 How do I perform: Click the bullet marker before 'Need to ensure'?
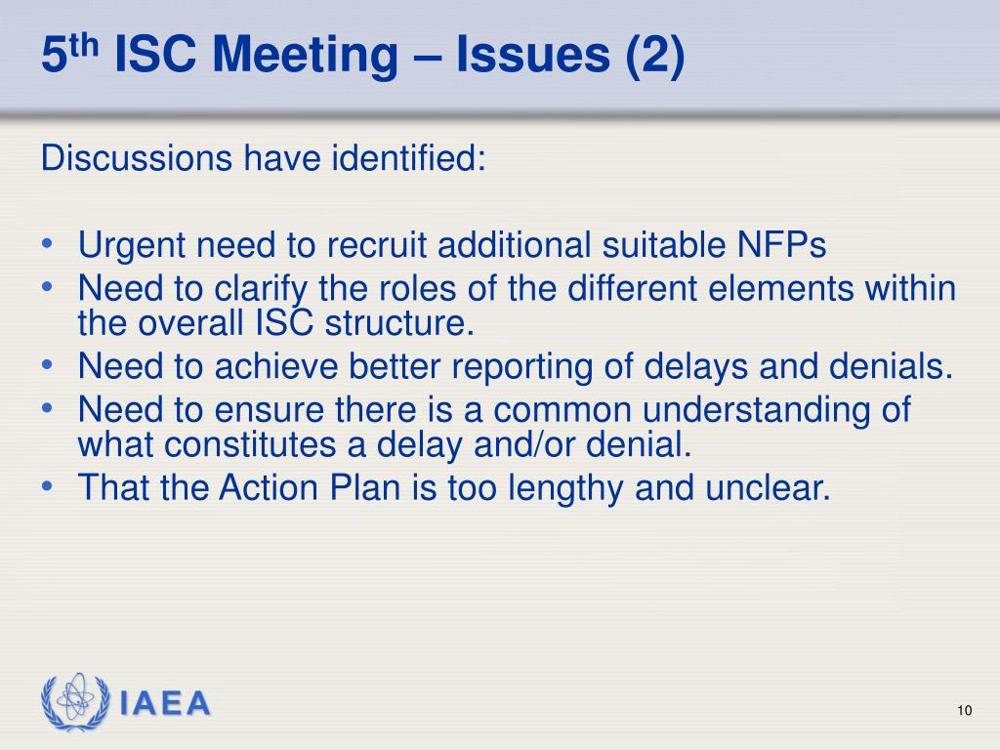(47, 408)
